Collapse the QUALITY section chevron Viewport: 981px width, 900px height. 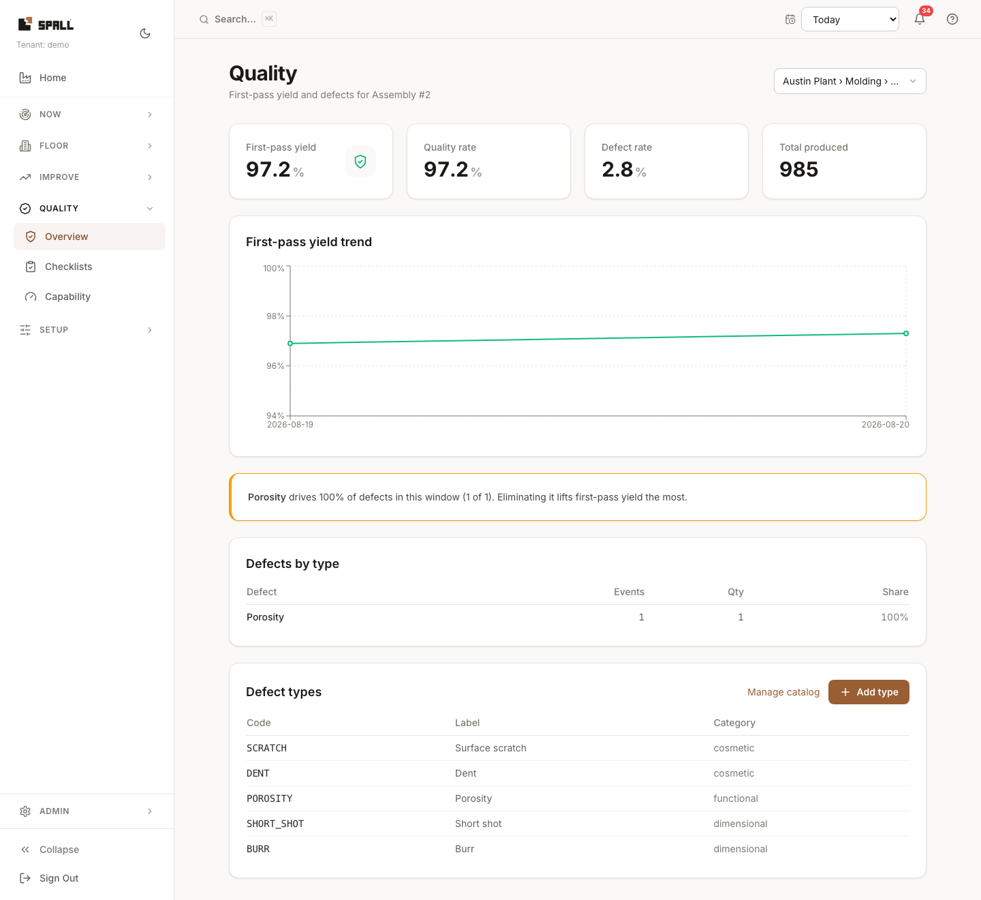150,209
